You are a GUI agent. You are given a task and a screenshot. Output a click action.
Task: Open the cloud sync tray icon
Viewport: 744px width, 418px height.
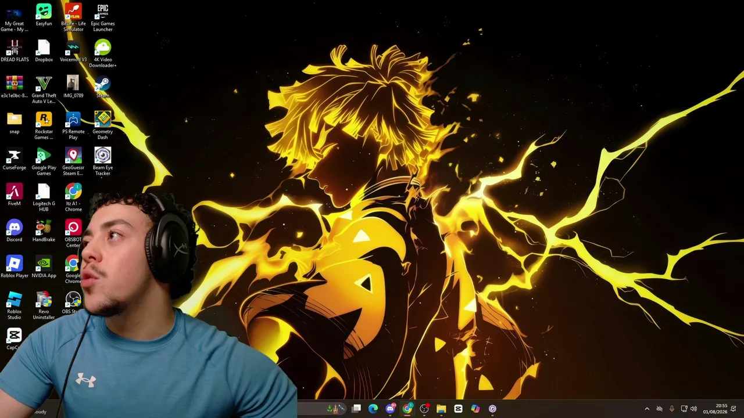point(659,409)
